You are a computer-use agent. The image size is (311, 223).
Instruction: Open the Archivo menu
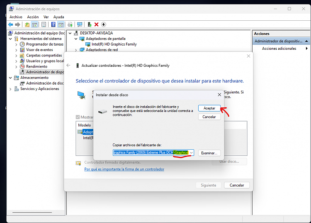(x=16, y=17)
